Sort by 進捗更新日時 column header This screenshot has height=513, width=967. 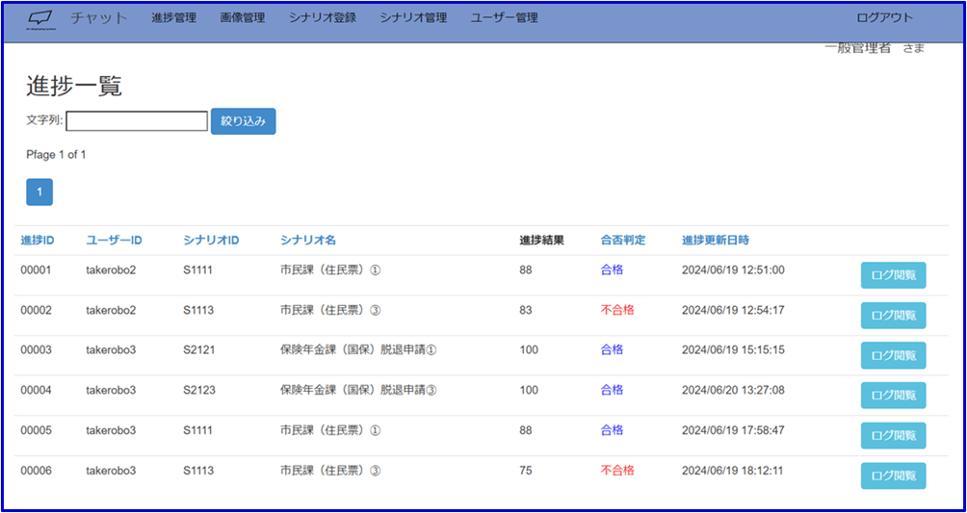click(x=715, y=241)
